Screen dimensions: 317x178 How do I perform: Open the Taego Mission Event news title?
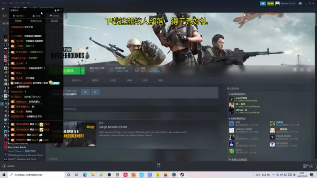tap(113, 127)
